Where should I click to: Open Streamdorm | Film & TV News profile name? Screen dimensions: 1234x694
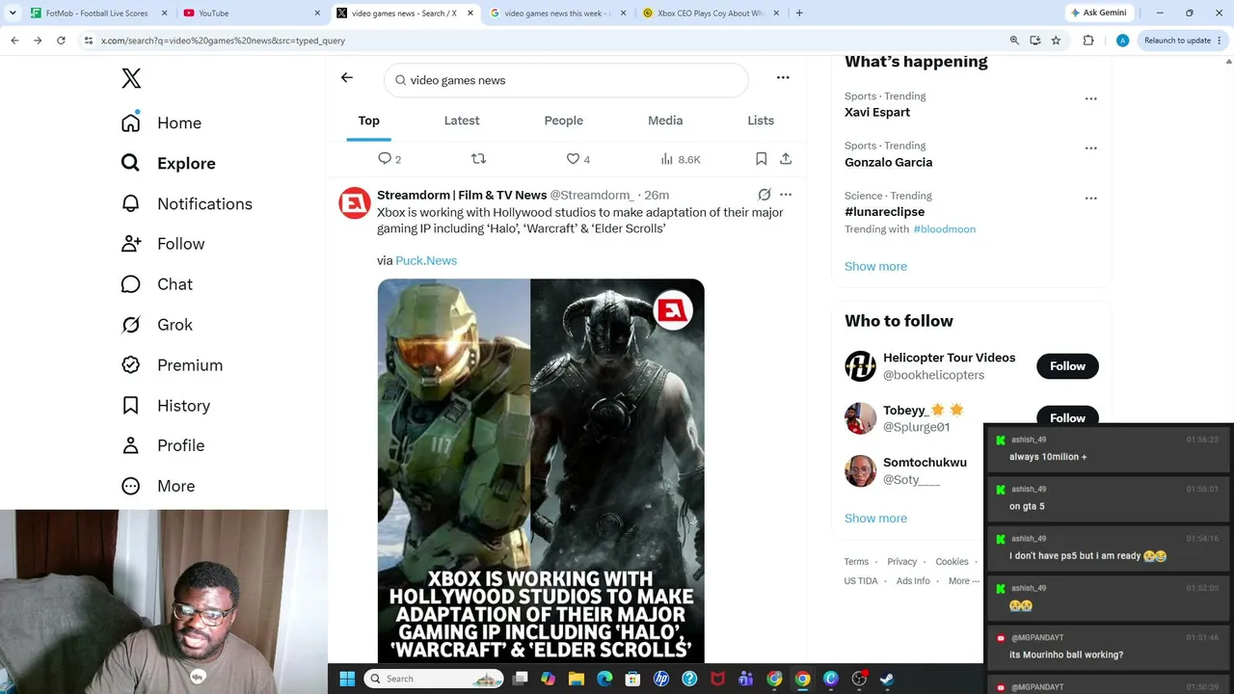click(x=462, y=195)
